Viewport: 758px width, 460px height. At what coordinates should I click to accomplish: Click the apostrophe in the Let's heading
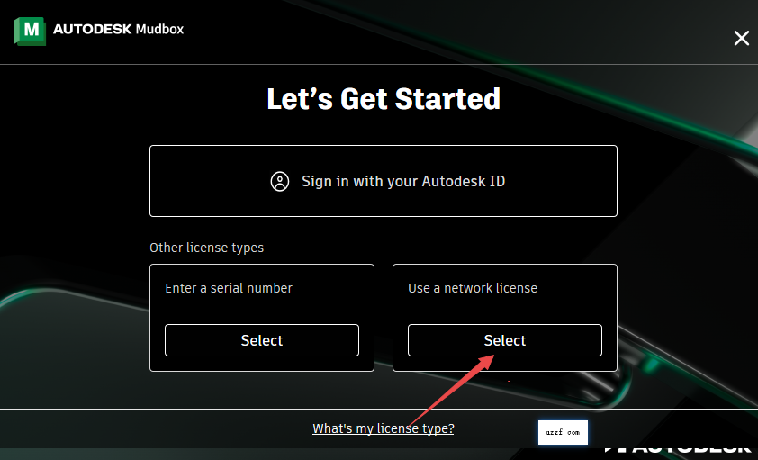[x=311, y=90]
